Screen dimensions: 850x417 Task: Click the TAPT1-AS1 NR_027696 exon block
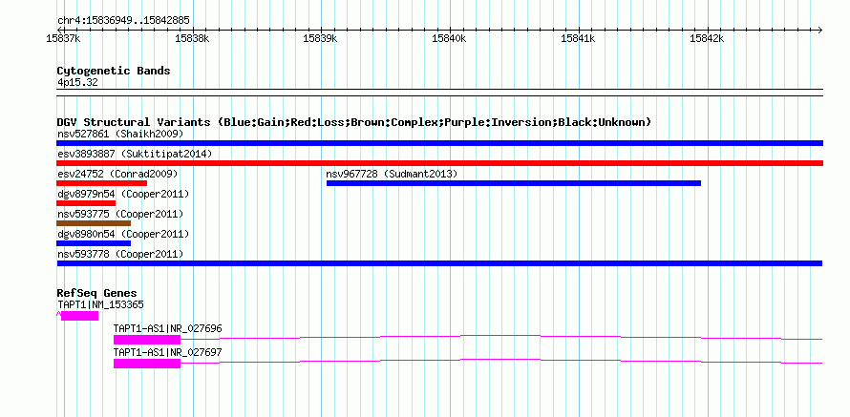(147, 340)
